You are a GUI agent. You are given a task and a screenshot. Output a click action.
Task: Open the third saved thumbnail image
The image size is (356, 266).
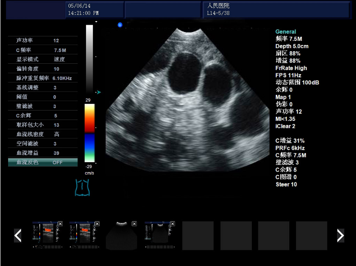coord(121,236)
